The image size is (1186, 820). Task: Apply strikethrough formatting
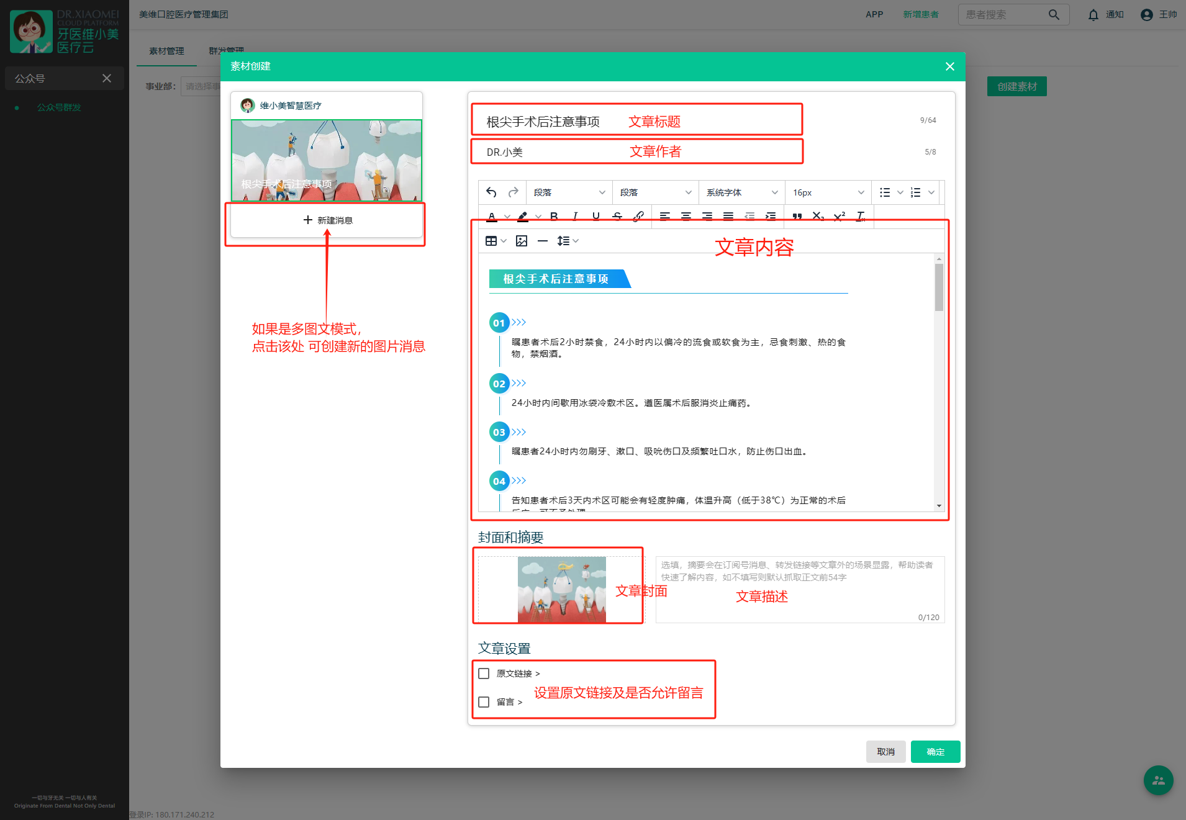pos(617,216)
